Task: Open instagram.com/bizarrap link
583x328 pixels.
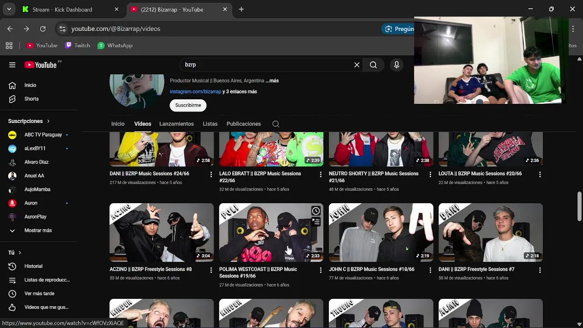Action: click(195, 92)
